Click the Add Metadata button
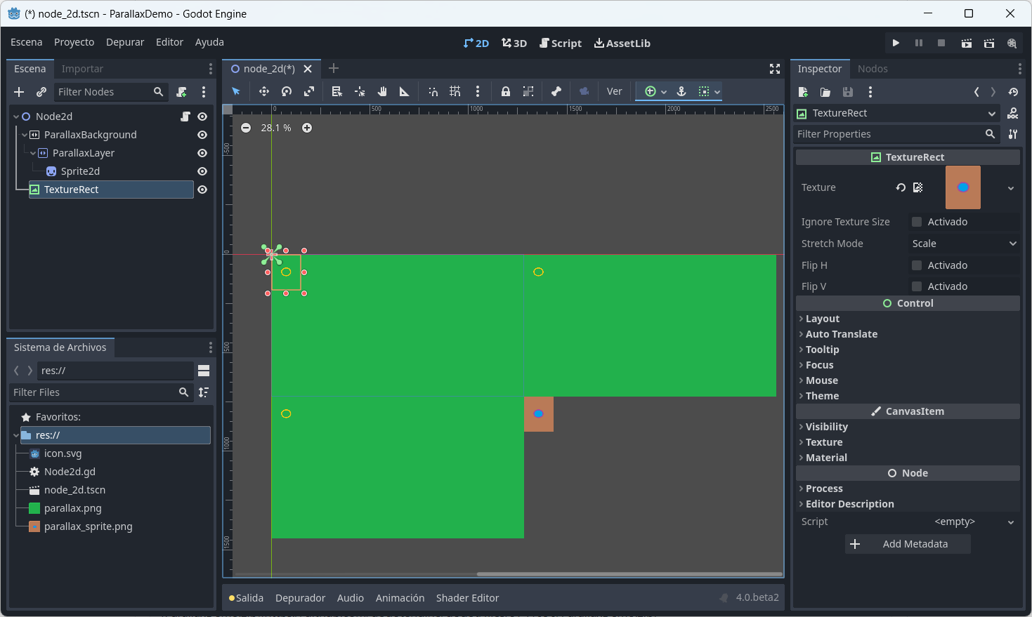This screenshot has width=1032, height=617. tap(908, 543)
